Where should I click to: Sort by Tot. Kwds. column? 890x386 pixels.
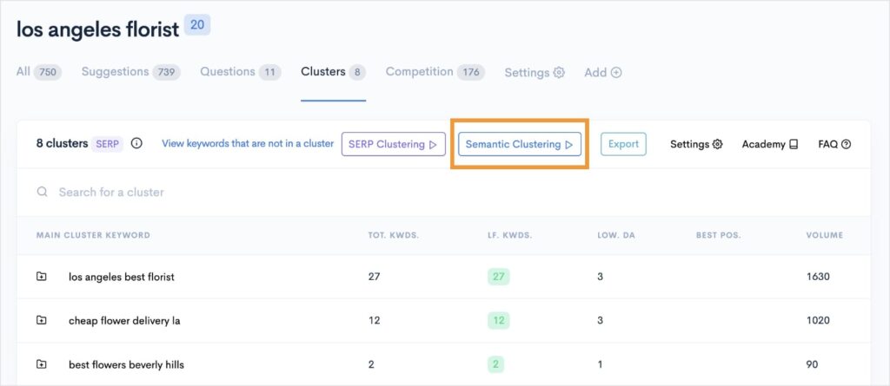[x=394, y=235]
